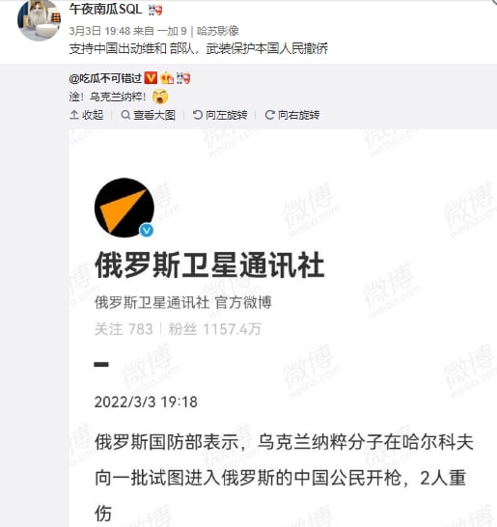Open 查看大图 to view full image
This screenshot has height=527, width=497.
148,115
